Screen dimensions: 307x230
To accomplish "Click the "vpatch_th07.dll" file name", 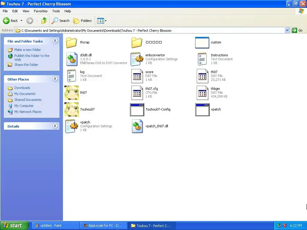I will coord(157,126).
